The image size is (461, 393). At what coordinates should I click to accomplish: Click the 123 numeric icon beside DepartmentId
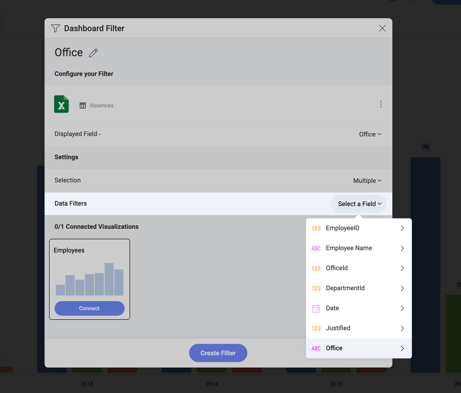click(x=316, y=288)
